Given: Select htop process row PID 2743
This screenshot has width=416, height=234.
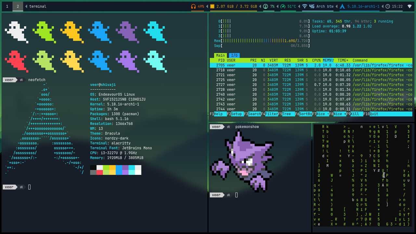Looking at the screenshot, I should tap(311, 104).
